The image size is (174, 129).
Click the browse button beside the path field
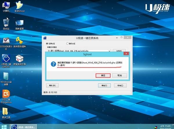click(119, 51)
